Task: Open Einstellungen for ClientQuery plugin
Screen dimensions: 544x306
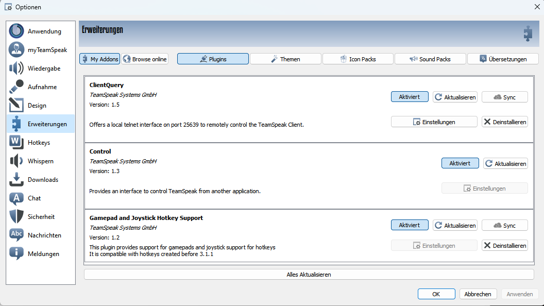Action: coord(434,122)
